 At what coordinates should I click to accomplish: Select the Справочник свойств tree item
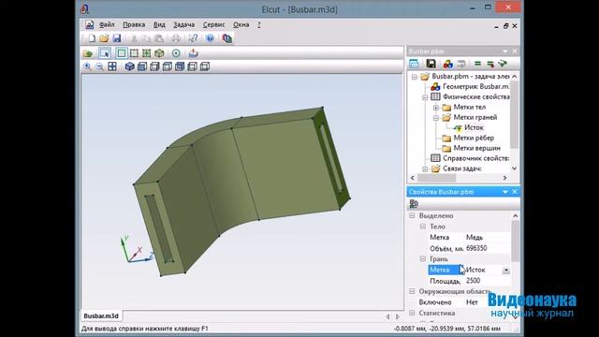[476, 158]
